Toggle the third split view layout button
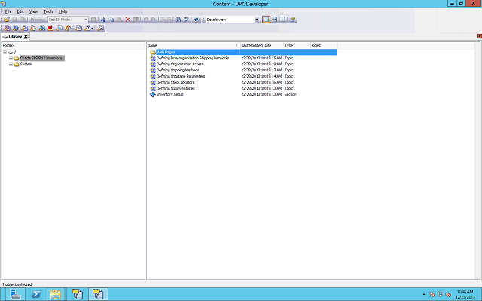 pos(283,19)
